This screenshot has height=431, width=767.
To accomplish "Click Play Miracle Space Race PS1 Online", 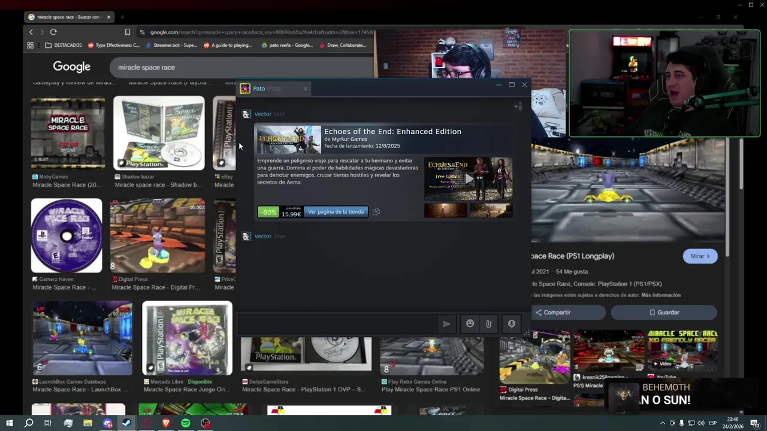I will click(431, 390).
